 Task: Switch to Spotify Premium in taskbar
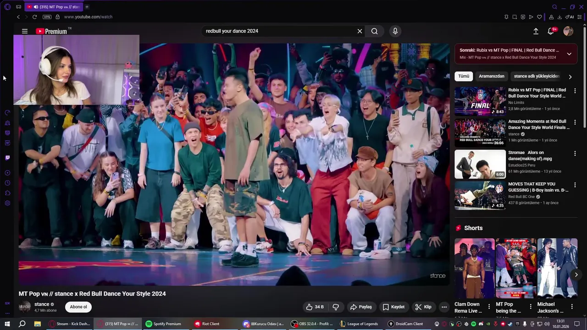point(163,324)
